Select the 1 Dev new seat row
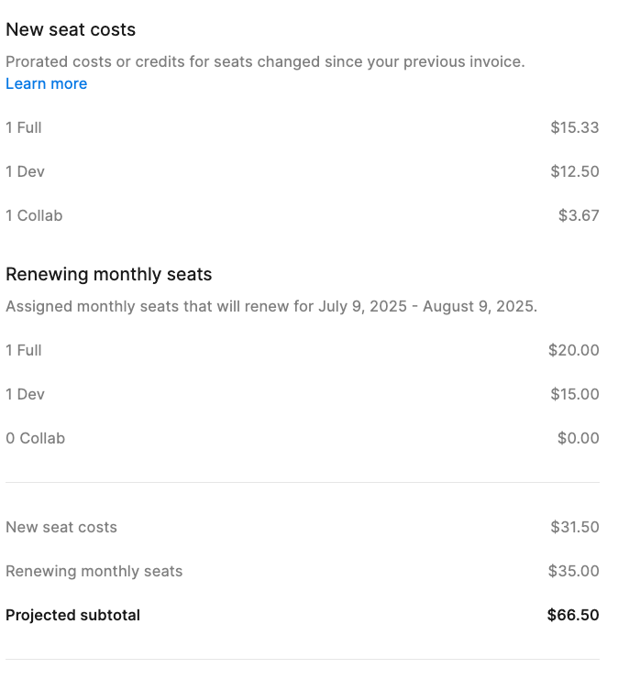The height and width of the screenshot is (679, 618). [x=303, y=171]
